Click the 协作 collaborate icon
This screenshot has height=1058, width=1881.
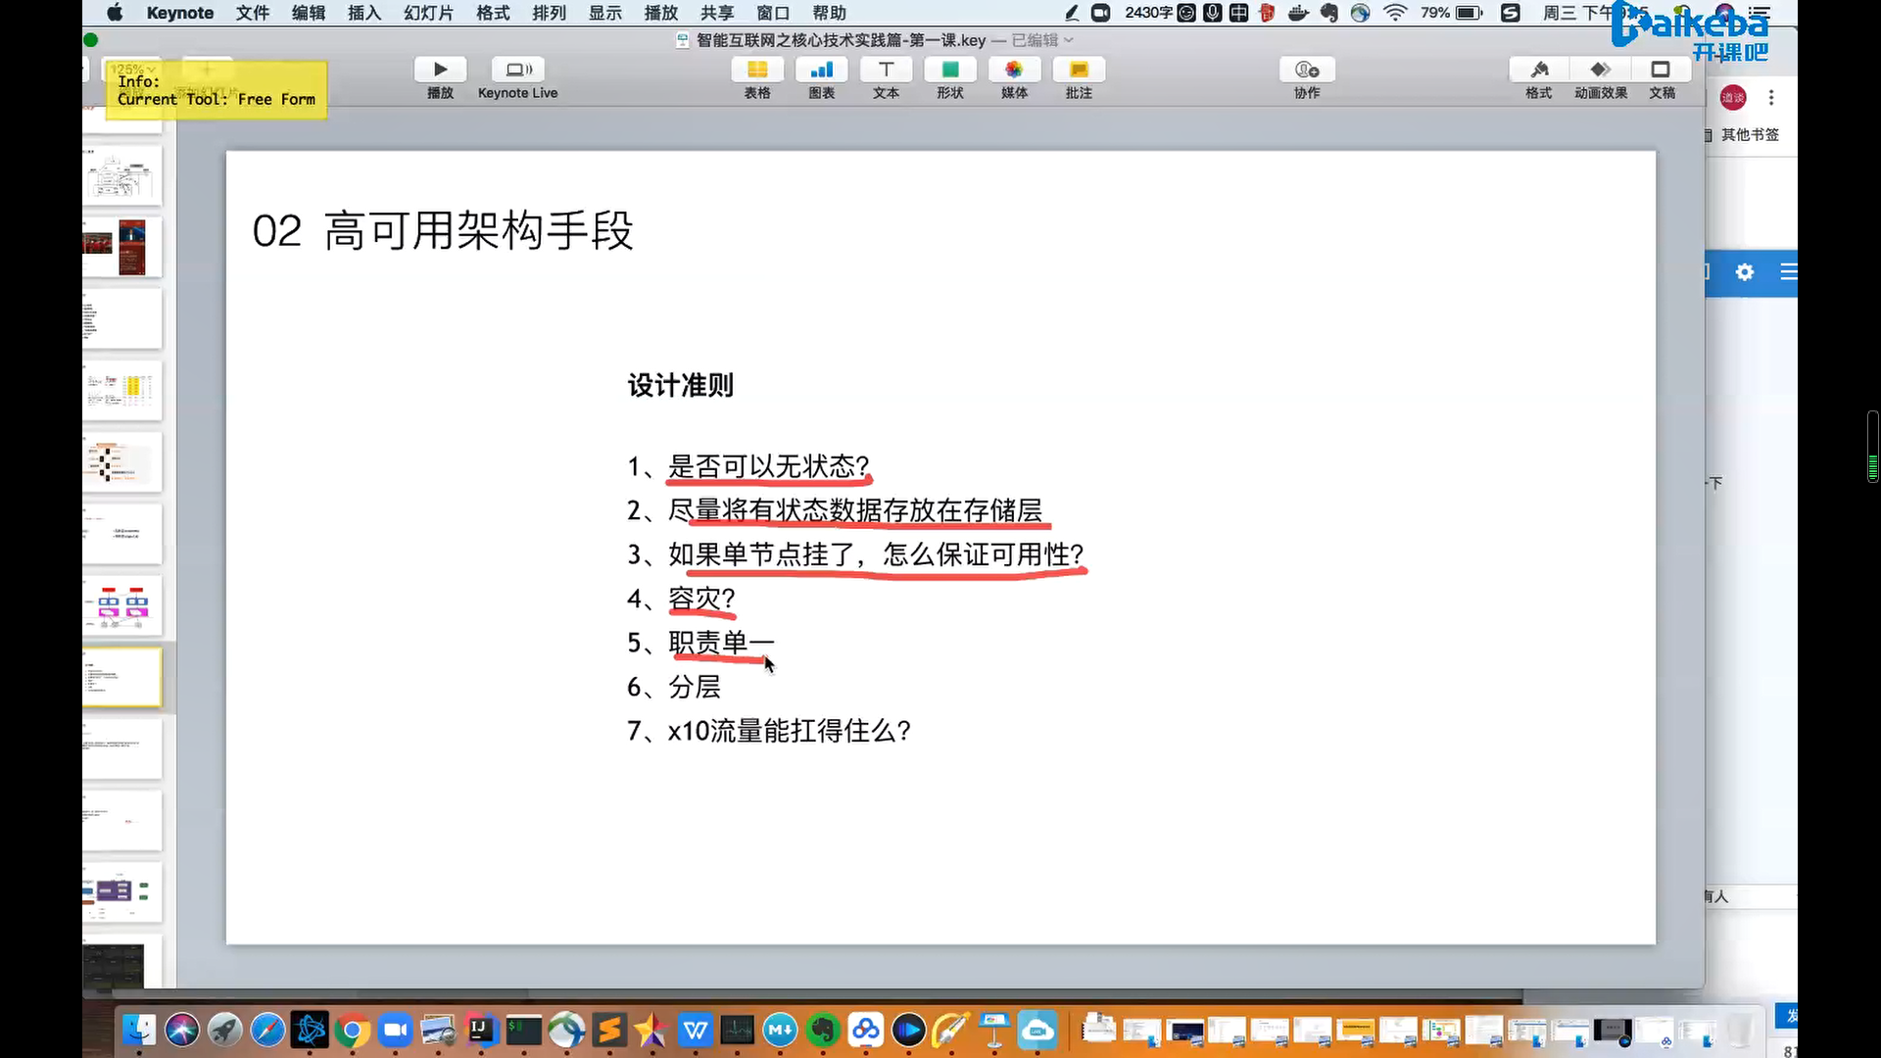coord(1307,70)
